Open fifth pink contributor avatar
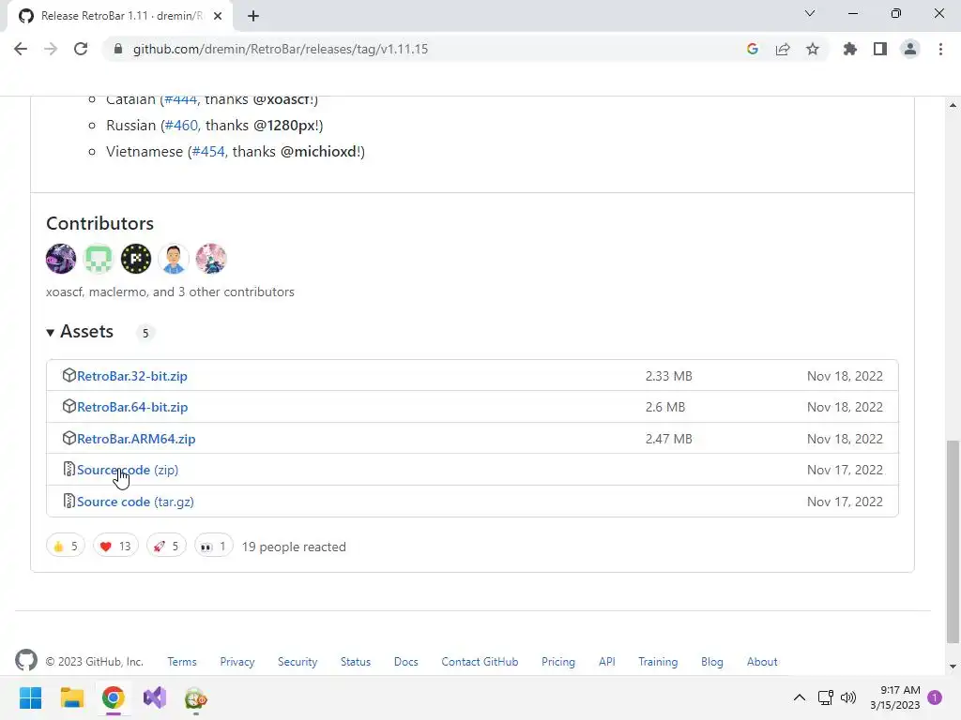 pos(211,259)
